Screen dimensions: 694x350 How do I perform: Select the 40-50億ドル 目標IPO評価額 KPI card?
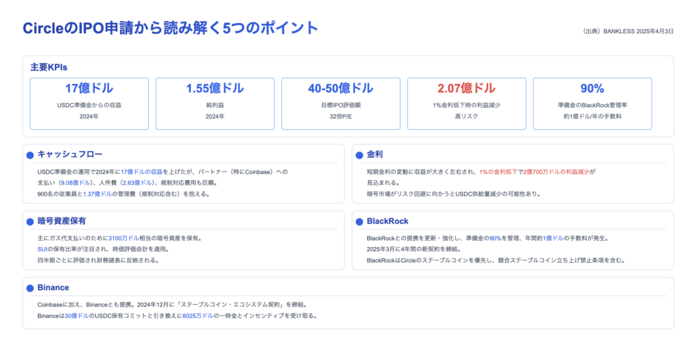click(x=340, y=103)
